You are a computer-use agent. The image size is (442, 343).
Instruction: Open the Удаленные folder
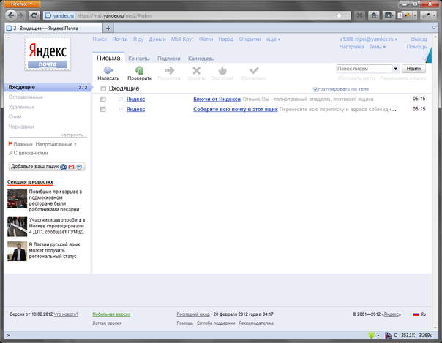(21, 107)
